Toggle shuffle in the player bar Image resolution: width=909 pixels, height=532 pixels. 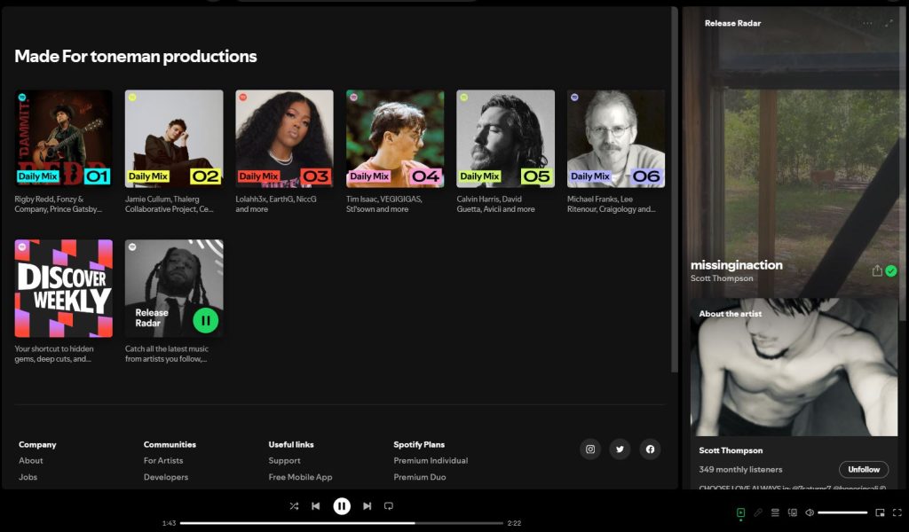point(294,506)
